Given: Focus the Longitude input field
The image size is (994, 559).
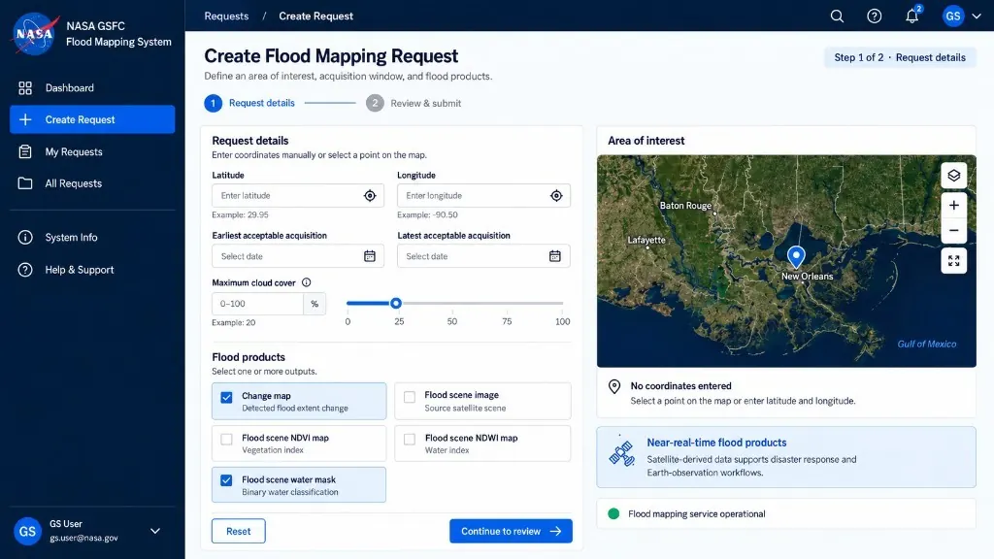Looking at the screenshot, I should point(483,195).
